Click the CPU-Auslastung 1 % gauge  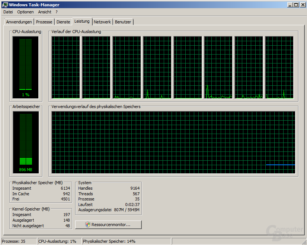[25, 68]
